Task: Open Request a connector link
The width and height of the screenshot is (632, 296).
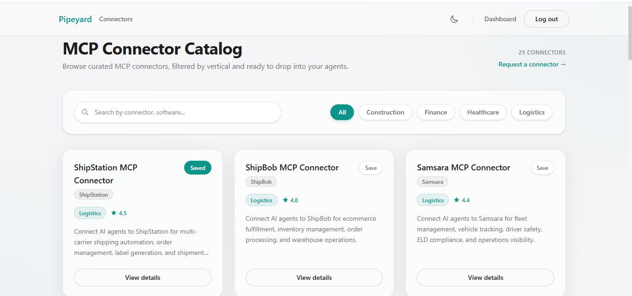Action: click(532, 64)
